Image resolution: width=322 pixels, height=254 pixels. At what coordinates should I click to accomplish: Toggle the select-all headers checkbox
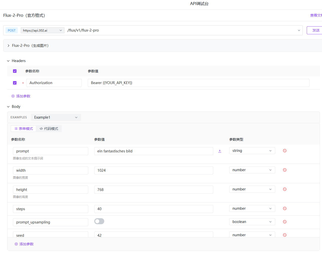pyautogui.click(x=15, y=71)
